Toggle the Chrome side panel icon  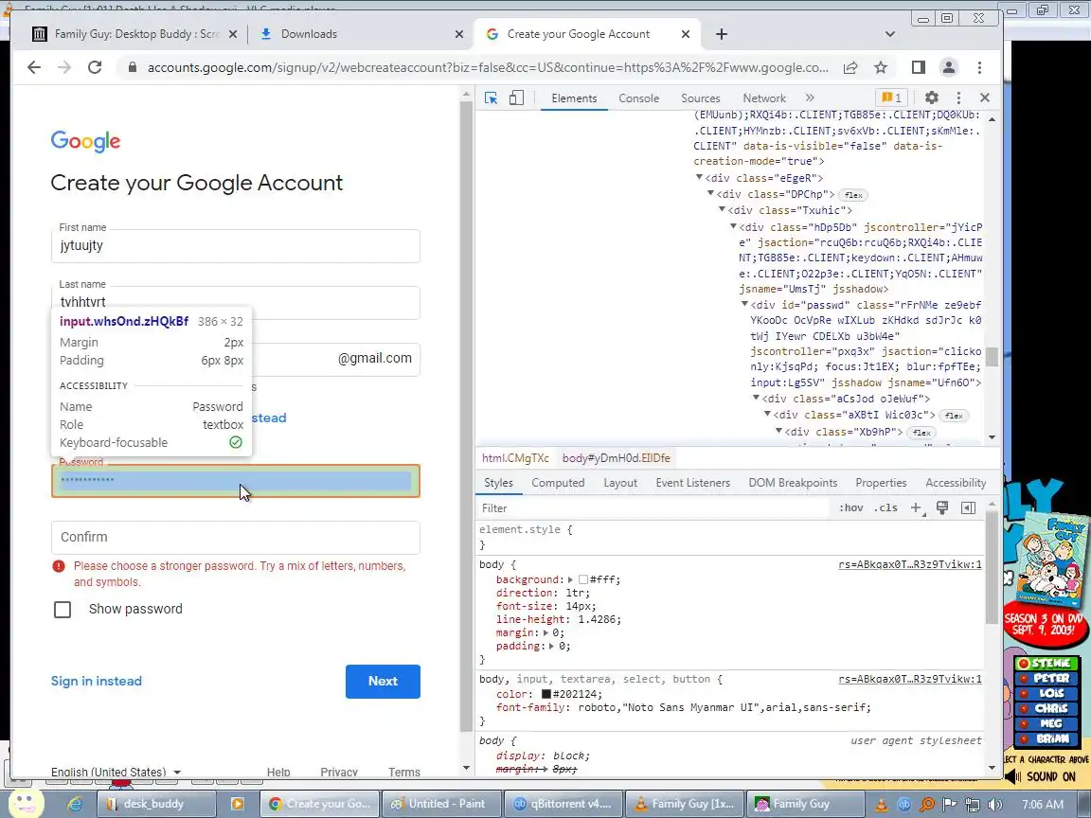pyautogui.click(x=919, y=67)
